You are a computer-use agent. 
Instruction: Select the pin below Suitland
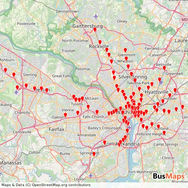click(164, 133)
